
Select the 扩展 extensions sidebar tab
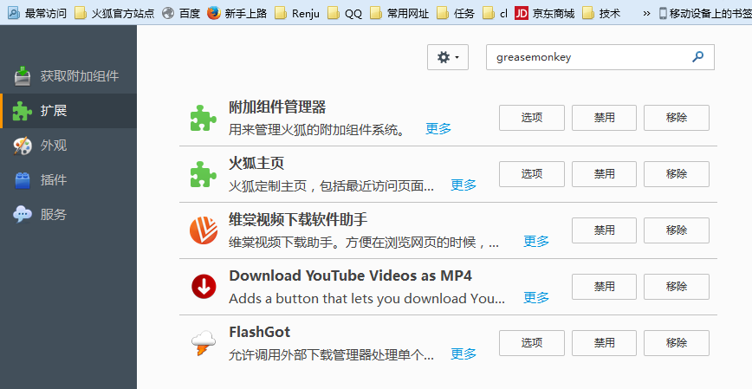click(68, 110)
